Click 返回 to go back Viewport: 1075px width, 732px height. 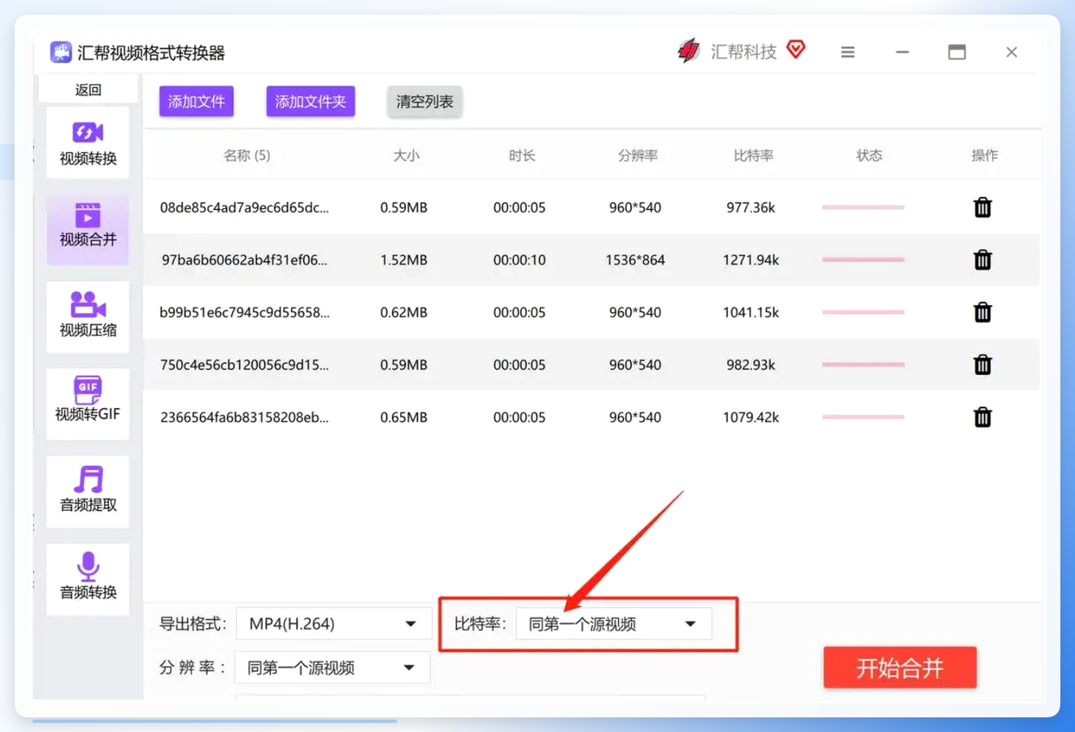point(88,89)
